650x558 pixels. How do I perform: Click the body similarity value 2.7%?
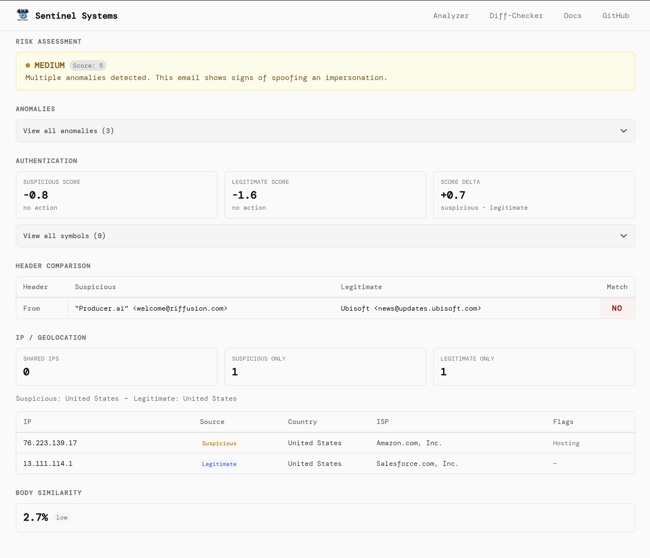[x=36, y=517]
